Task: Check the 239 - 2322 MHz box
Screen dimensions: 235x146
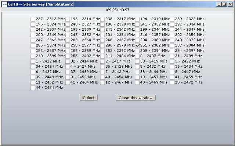Action: (172, 19)
